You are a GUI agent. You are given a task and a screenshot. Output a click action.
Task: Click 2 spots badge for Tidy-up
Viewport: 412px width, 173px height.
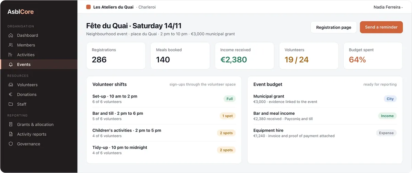click(226, 150)
